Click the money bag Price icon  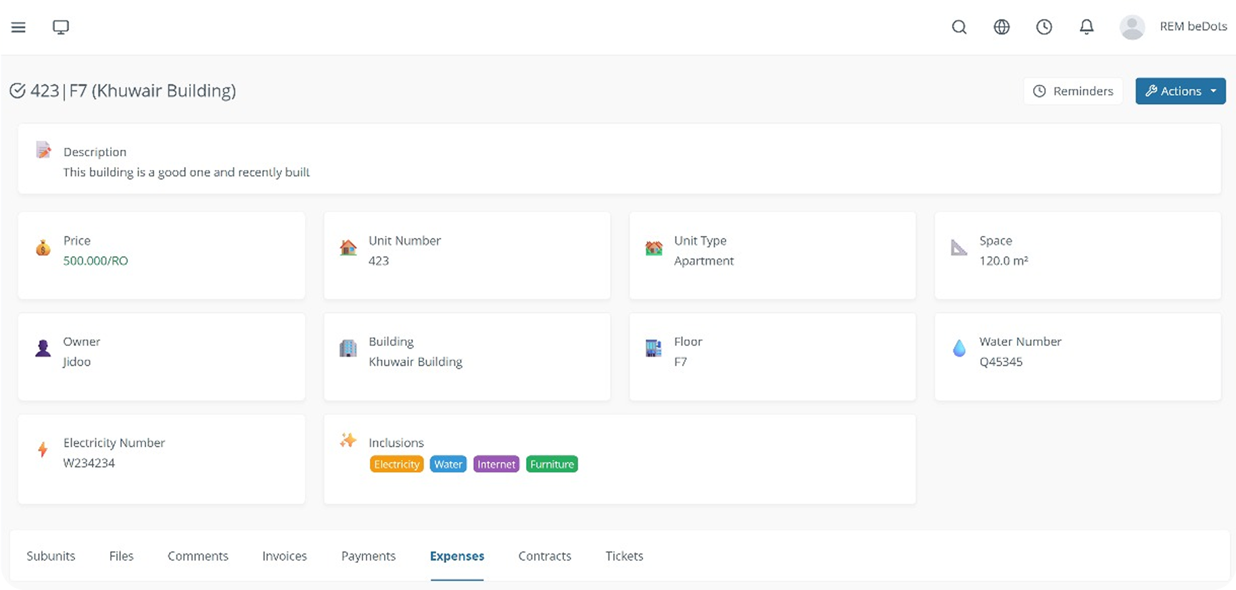[43, 248]
